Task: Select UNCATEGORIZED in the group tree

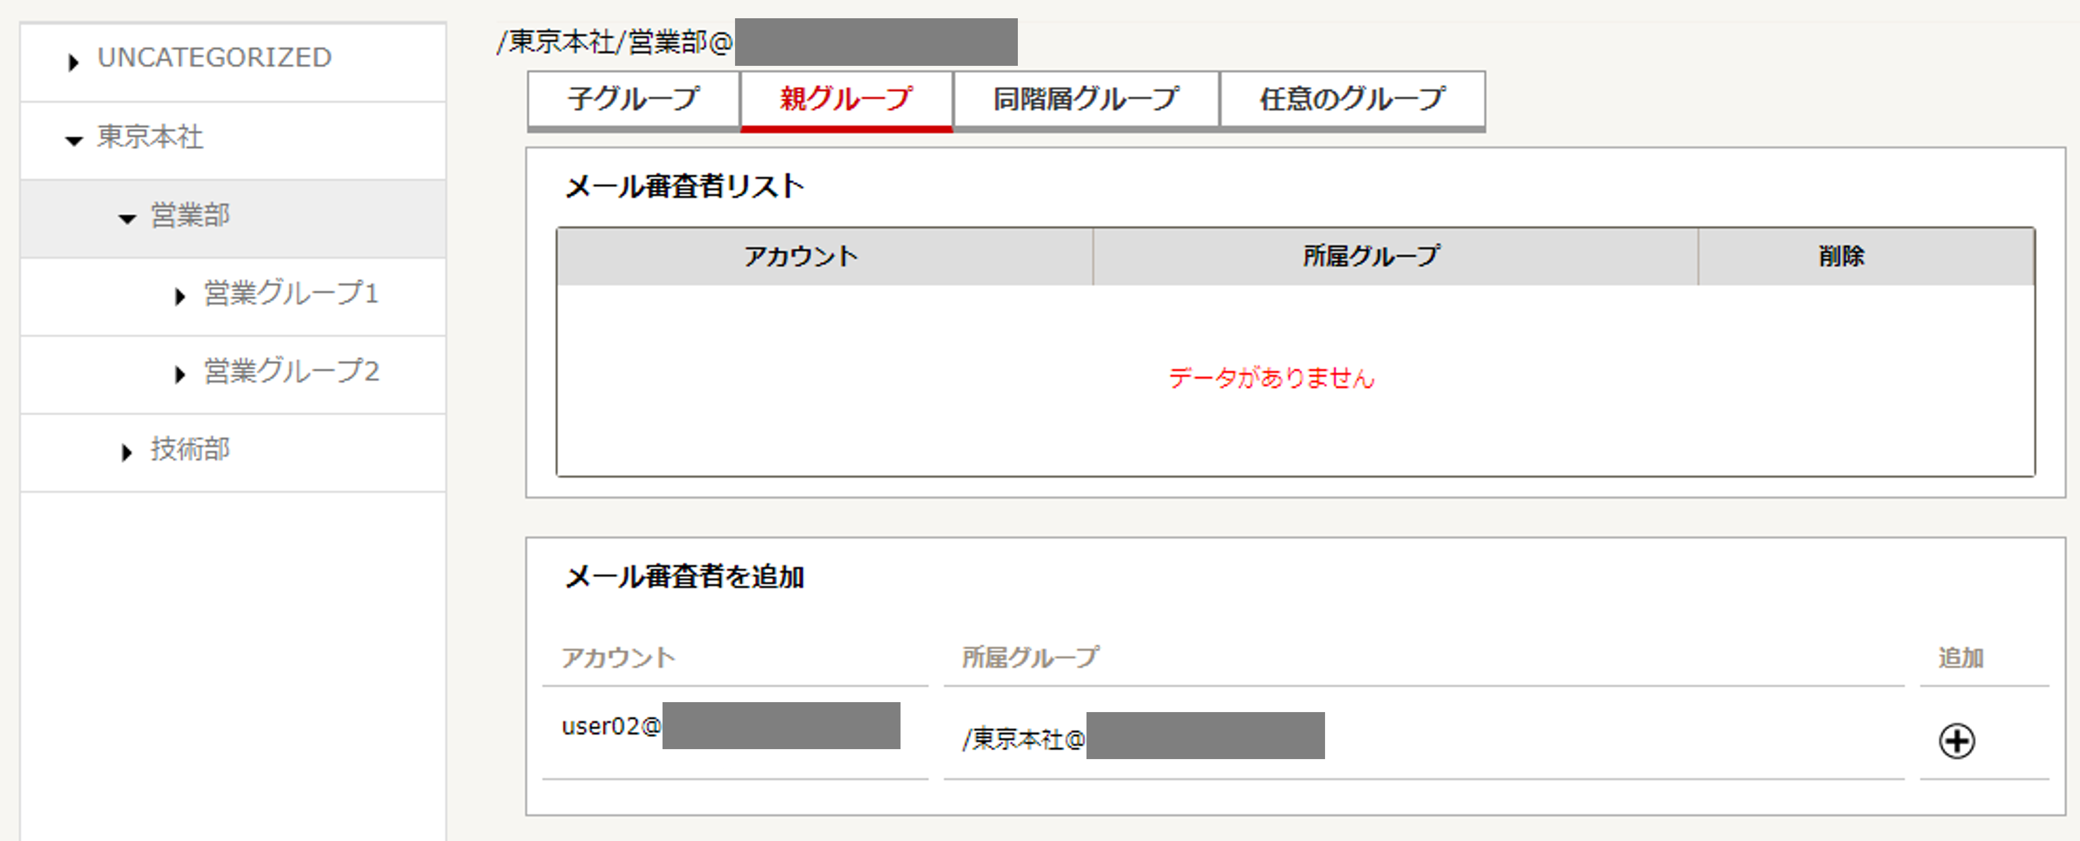Action: [215, 58]
